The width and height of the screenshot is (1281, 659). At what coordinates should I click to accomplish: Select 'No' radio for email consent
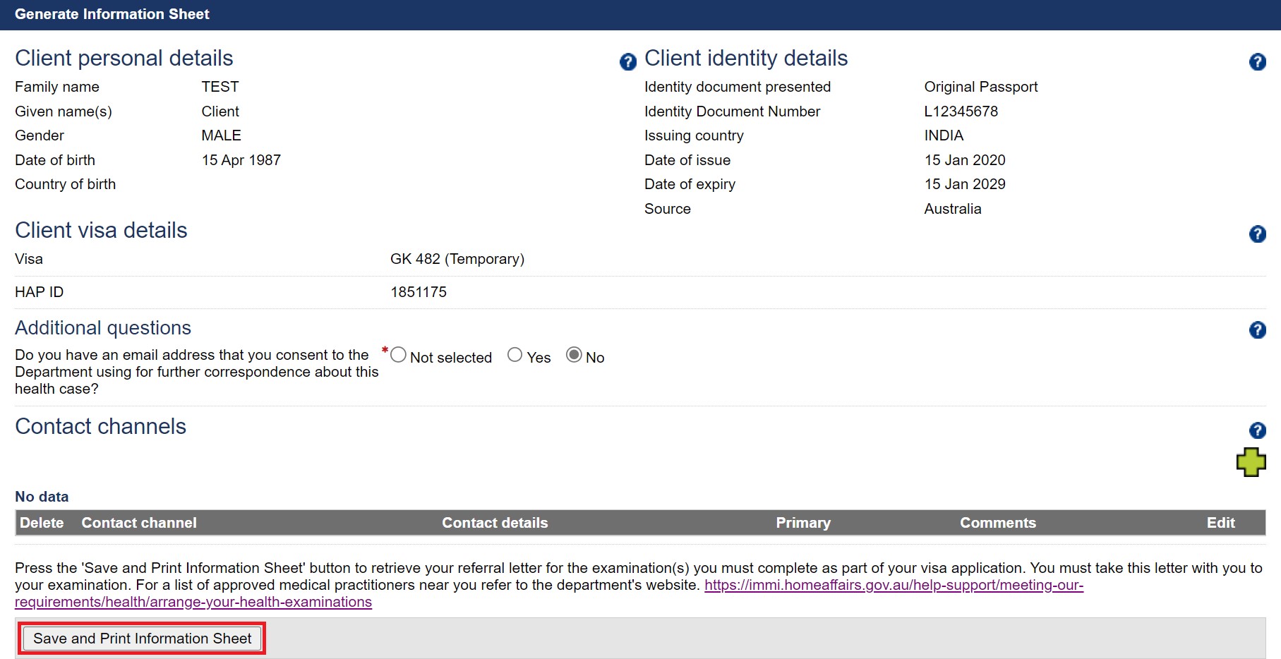pyautogui.click(x=574, y=355)
